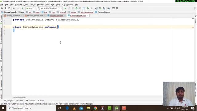Navigate forward using the right arrow icon
The image size is (197, 111).
pos(18,8)
